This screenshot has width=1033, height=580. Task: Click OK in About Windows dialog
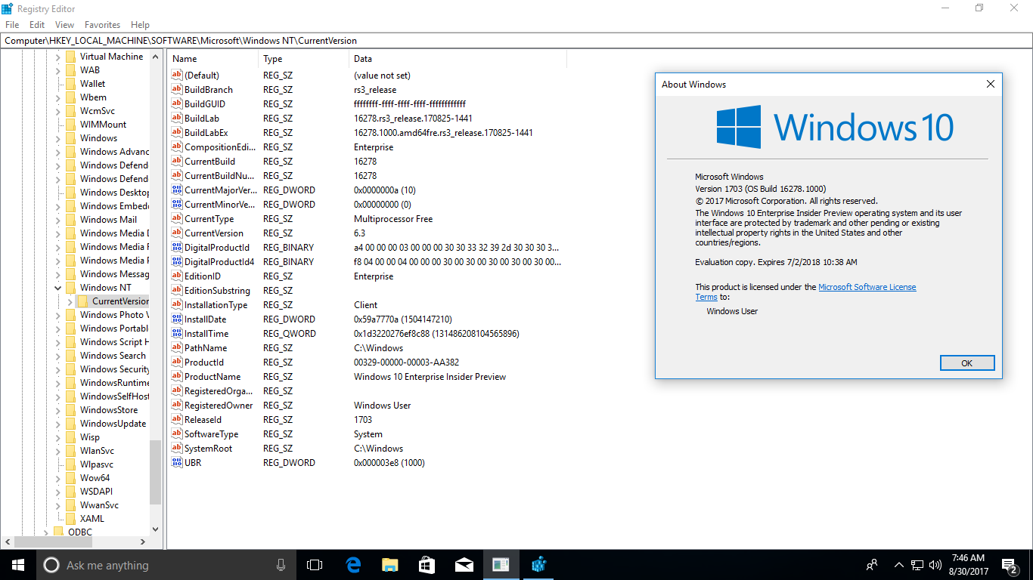click(966, 363)
